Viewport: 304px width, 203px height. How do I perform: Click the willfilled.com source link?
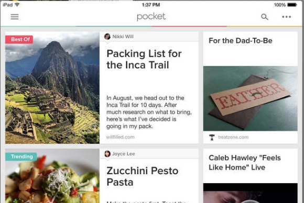[120, 137]
